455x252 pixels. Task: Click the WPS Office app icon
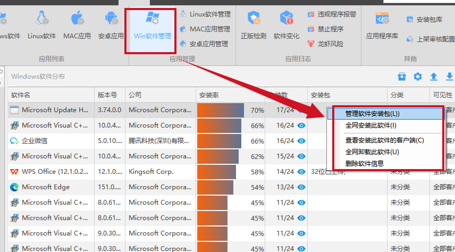[14, 172]
